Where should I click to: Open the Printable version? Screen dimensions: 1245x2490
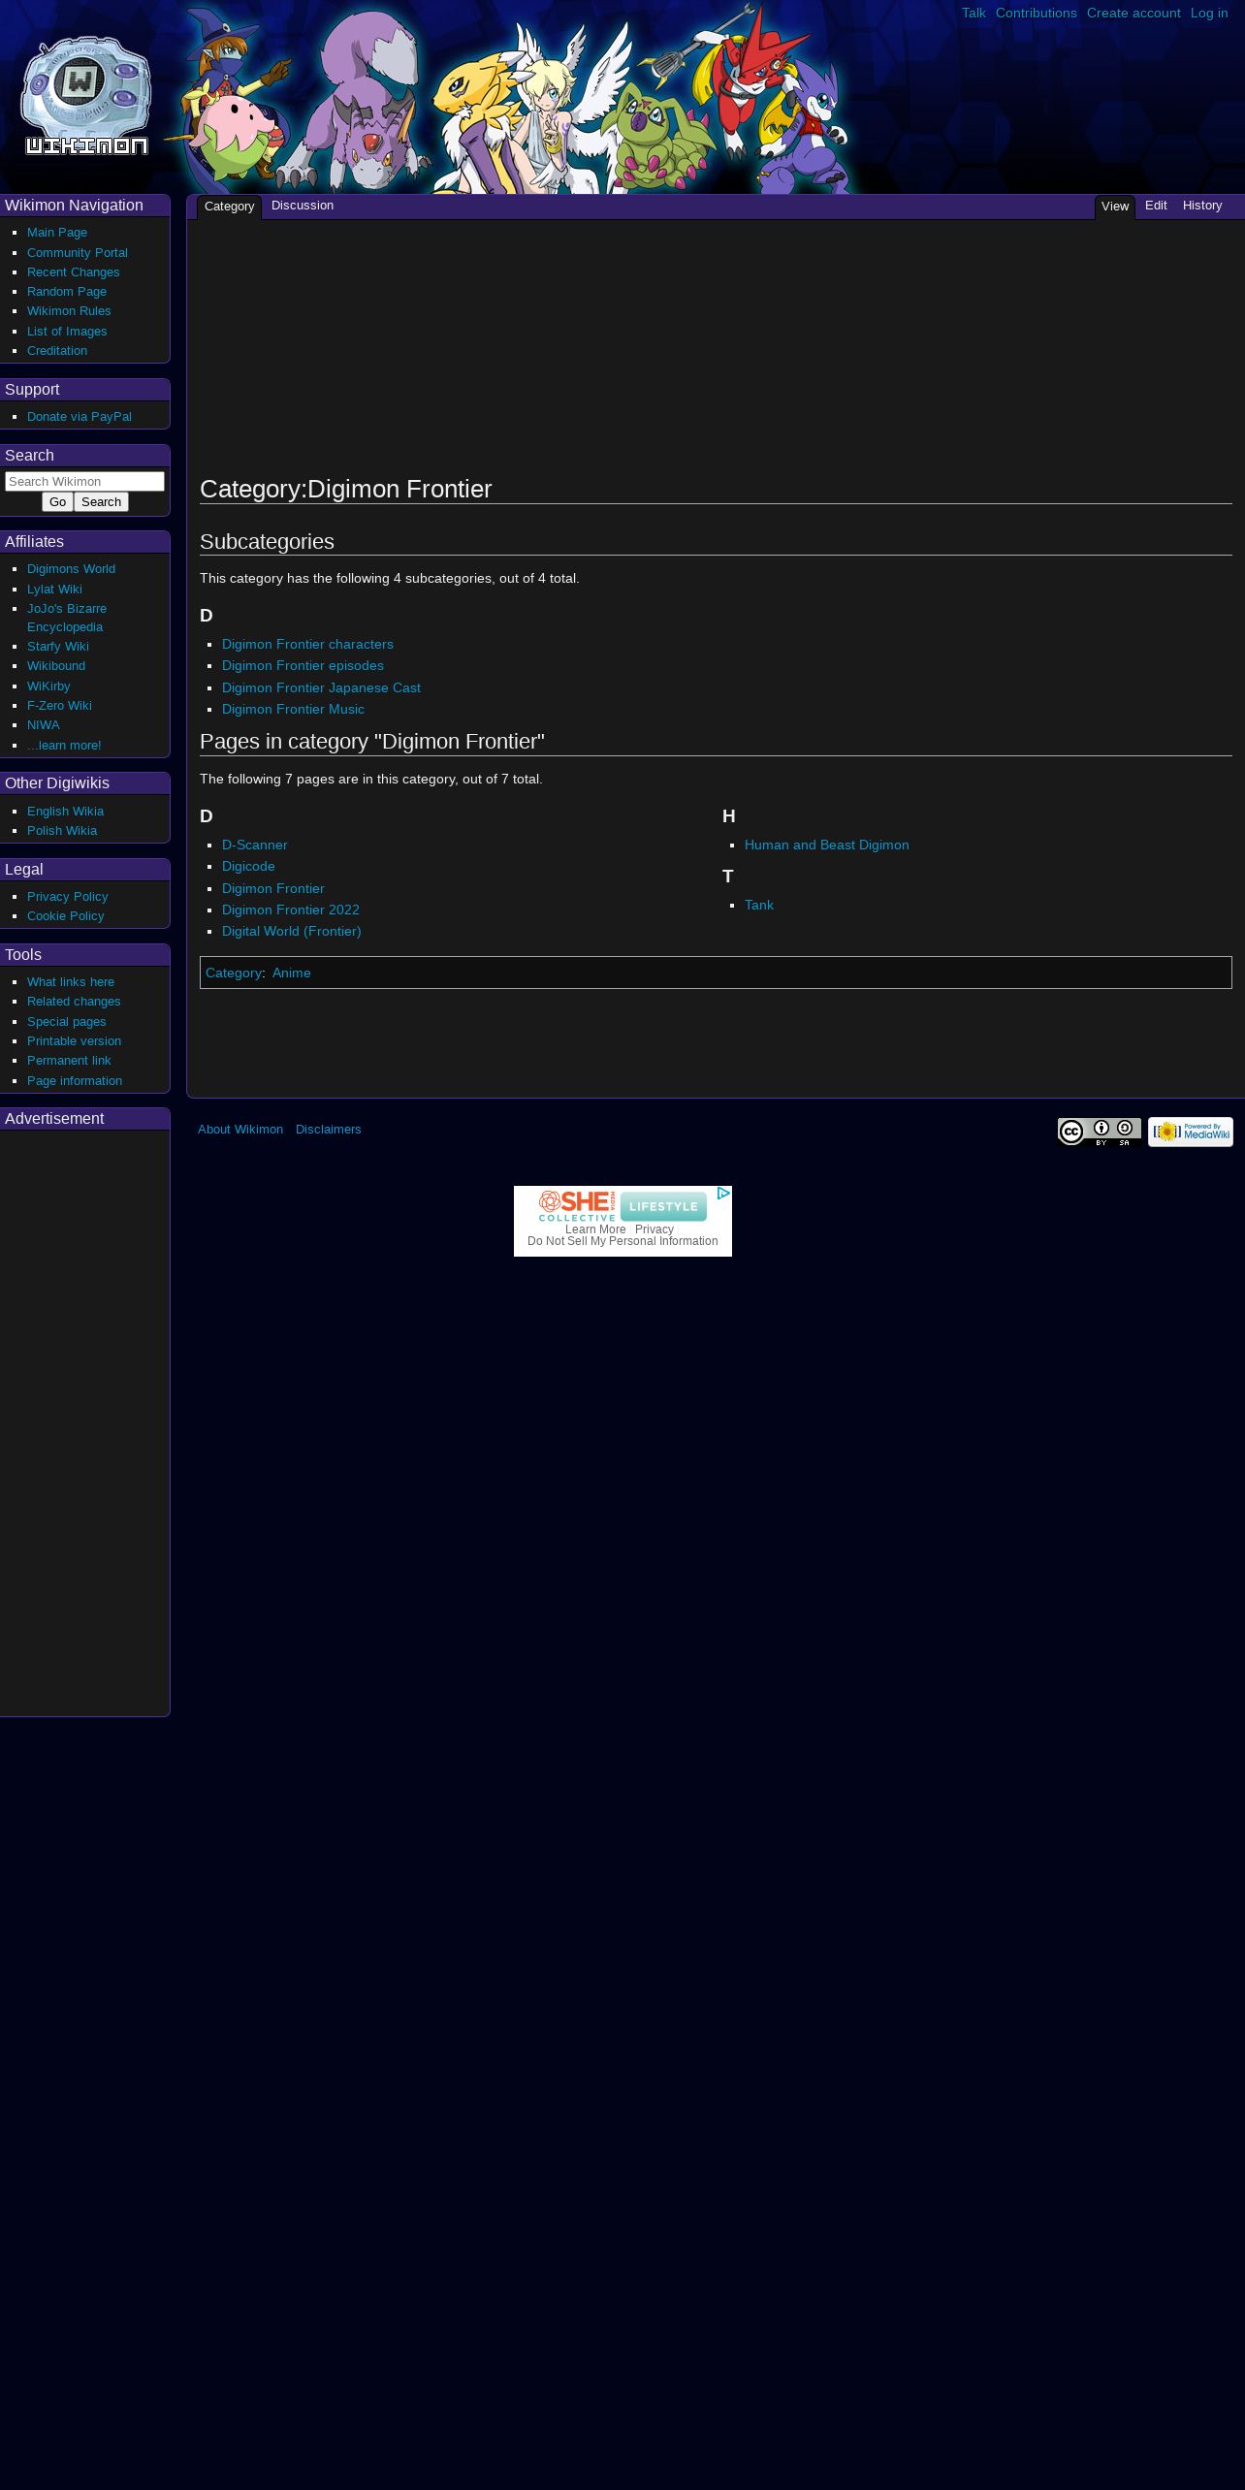coord(74,1041)
